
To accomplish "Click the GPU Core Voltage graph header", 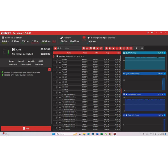I will pos(144,74).
